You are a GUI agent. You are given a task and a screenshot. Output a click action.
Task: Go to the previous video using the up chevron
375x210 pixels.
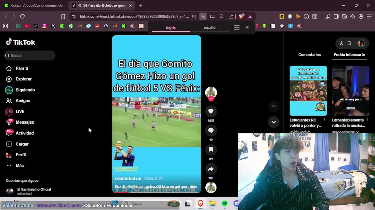pos(274,106)
